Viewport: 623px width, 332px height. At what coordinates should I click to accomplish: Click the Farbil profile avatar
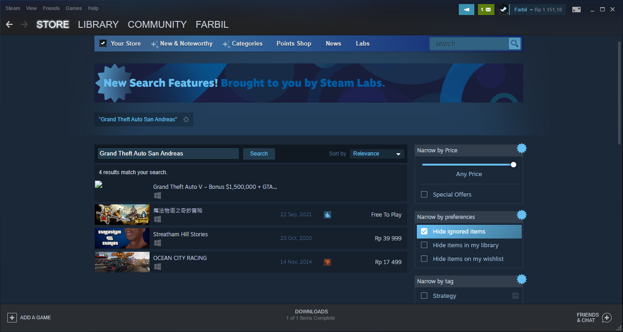click(x=503, y=9)
